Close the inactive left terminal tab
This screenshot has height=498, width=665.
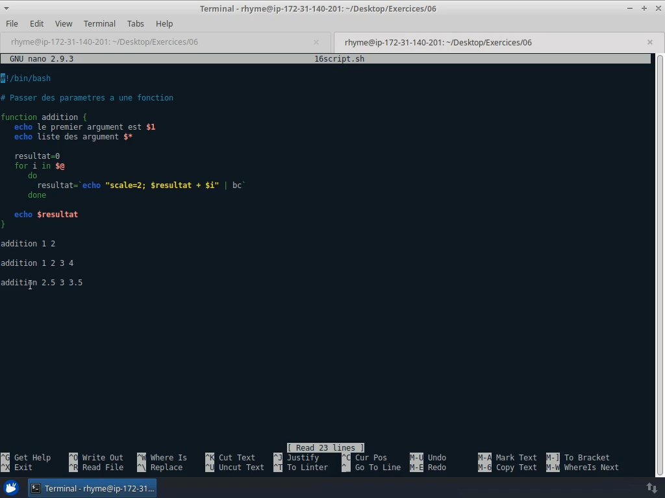[x=316, y=42]
